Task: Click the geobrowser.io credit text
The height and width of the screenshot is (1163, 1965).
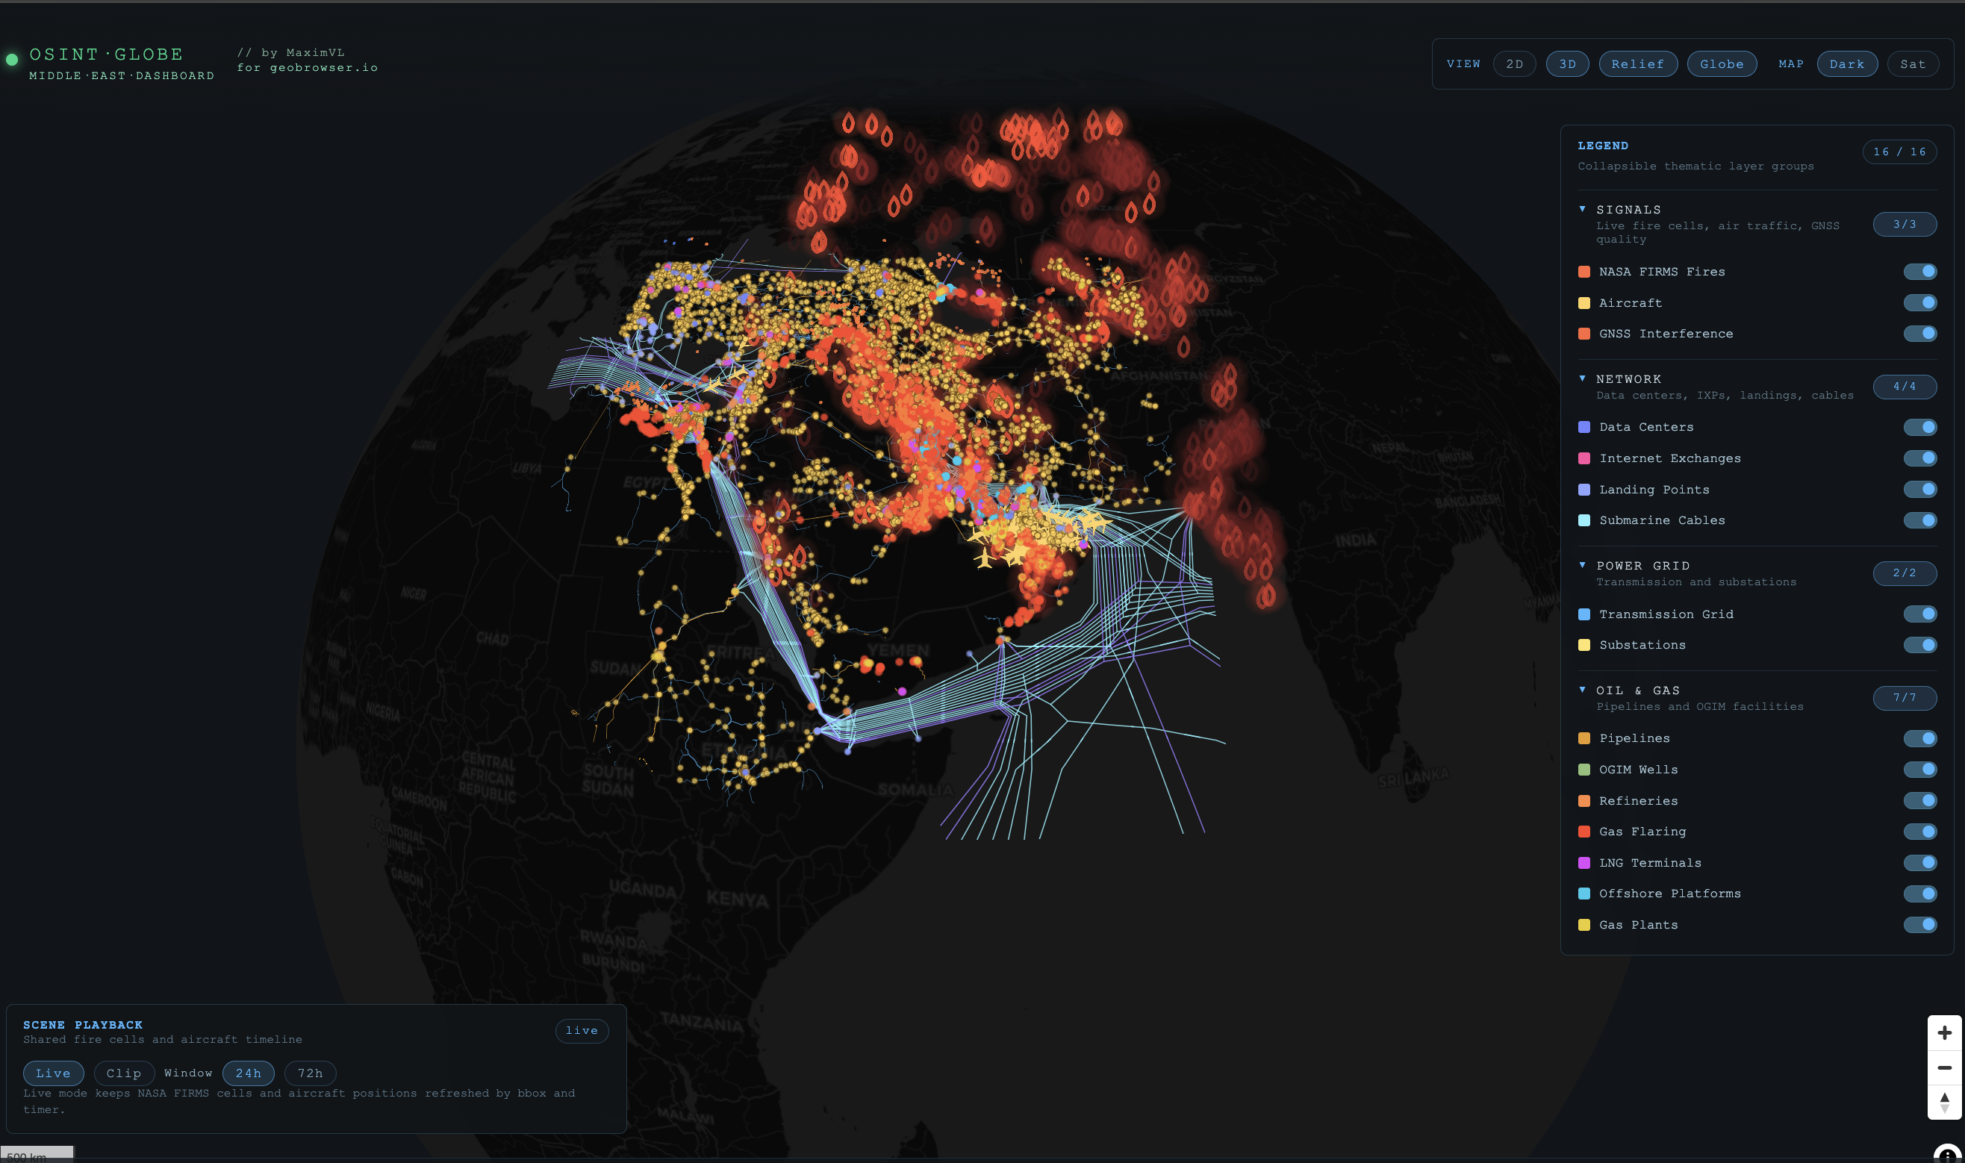Action: pos(308,67)
